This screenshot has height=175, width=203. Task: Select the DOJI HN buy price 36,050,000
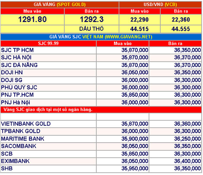pyautogui.click(x=135, y=73)
